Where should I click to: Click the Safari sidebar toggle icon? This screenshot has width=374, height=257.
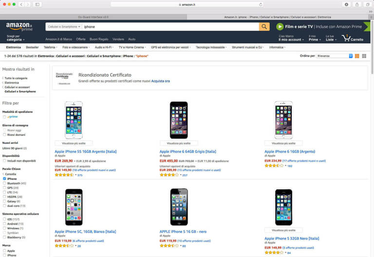point(37,4)
